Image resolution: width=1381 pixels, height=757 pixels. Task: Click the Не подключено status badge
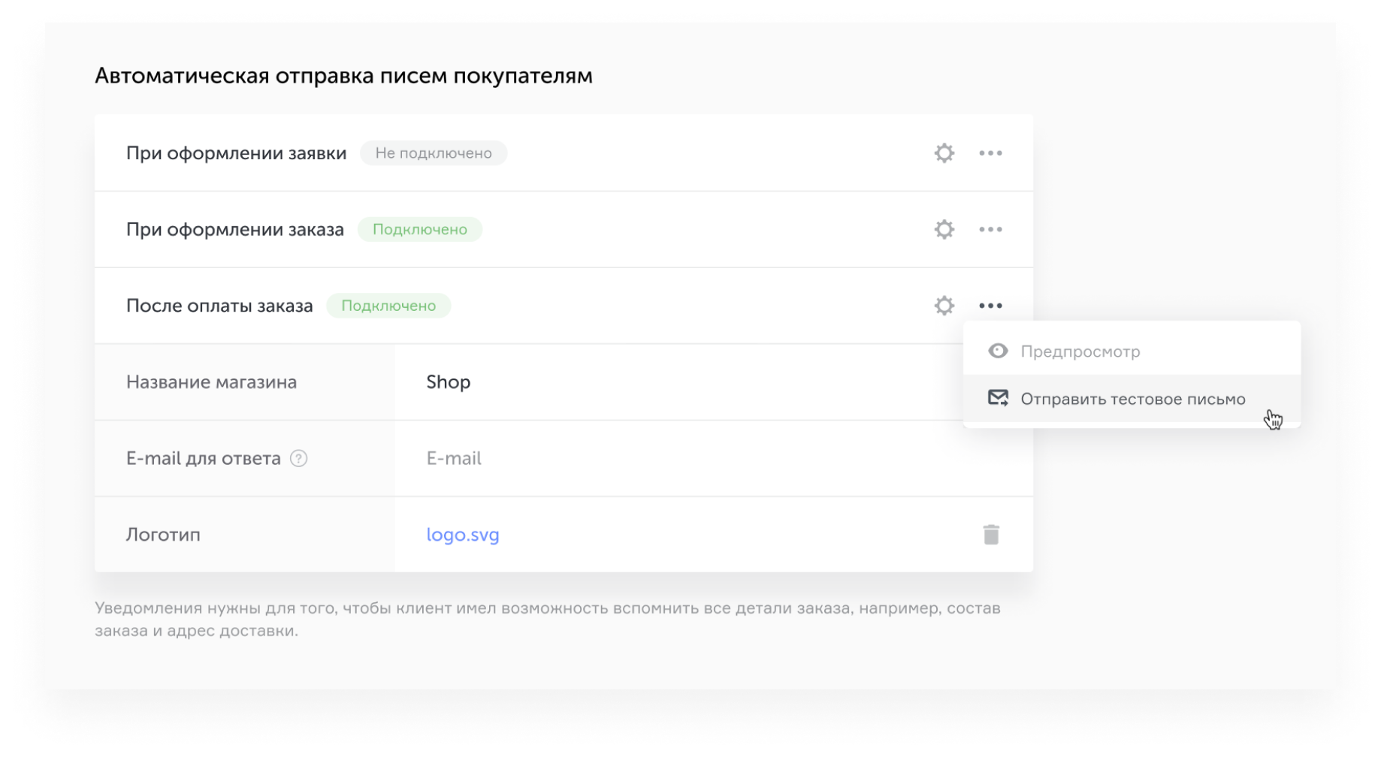tap(434, 153)
